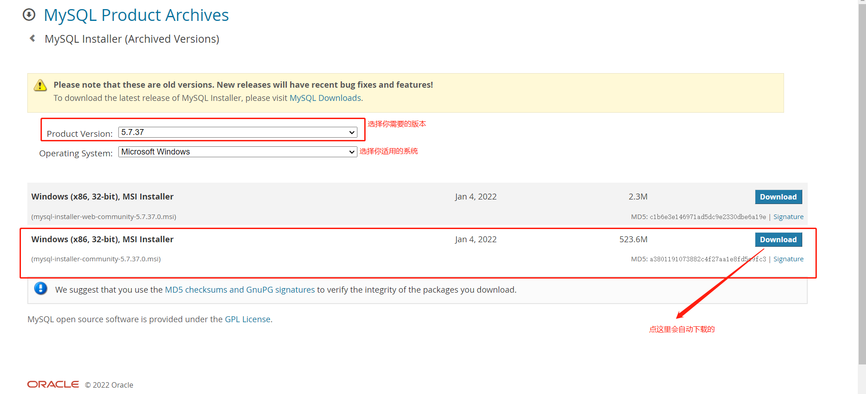Click filename mysql-installer-web-community-5.7.37.0.msi
866x394 pixels.
click(x=103, y=217)
